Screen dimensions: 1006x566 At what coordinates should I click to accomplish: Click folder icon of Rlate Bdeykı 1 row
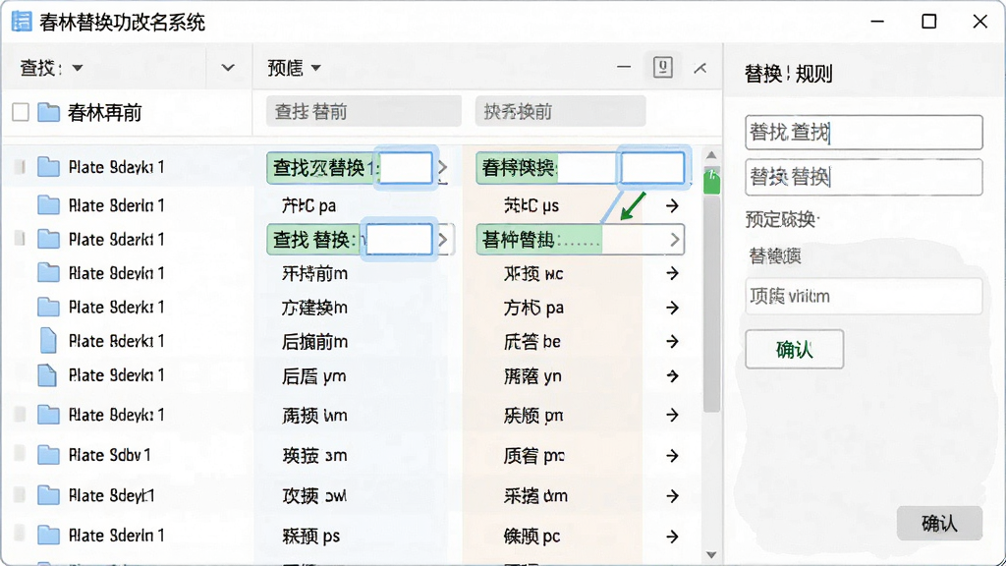pyautogui.click(x=48, y=416)
